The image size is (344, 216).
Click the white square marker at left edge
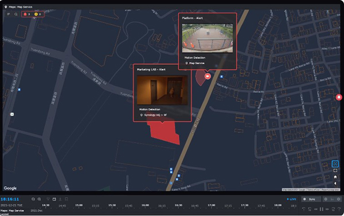pyautogui.click(x=12, y=114)
